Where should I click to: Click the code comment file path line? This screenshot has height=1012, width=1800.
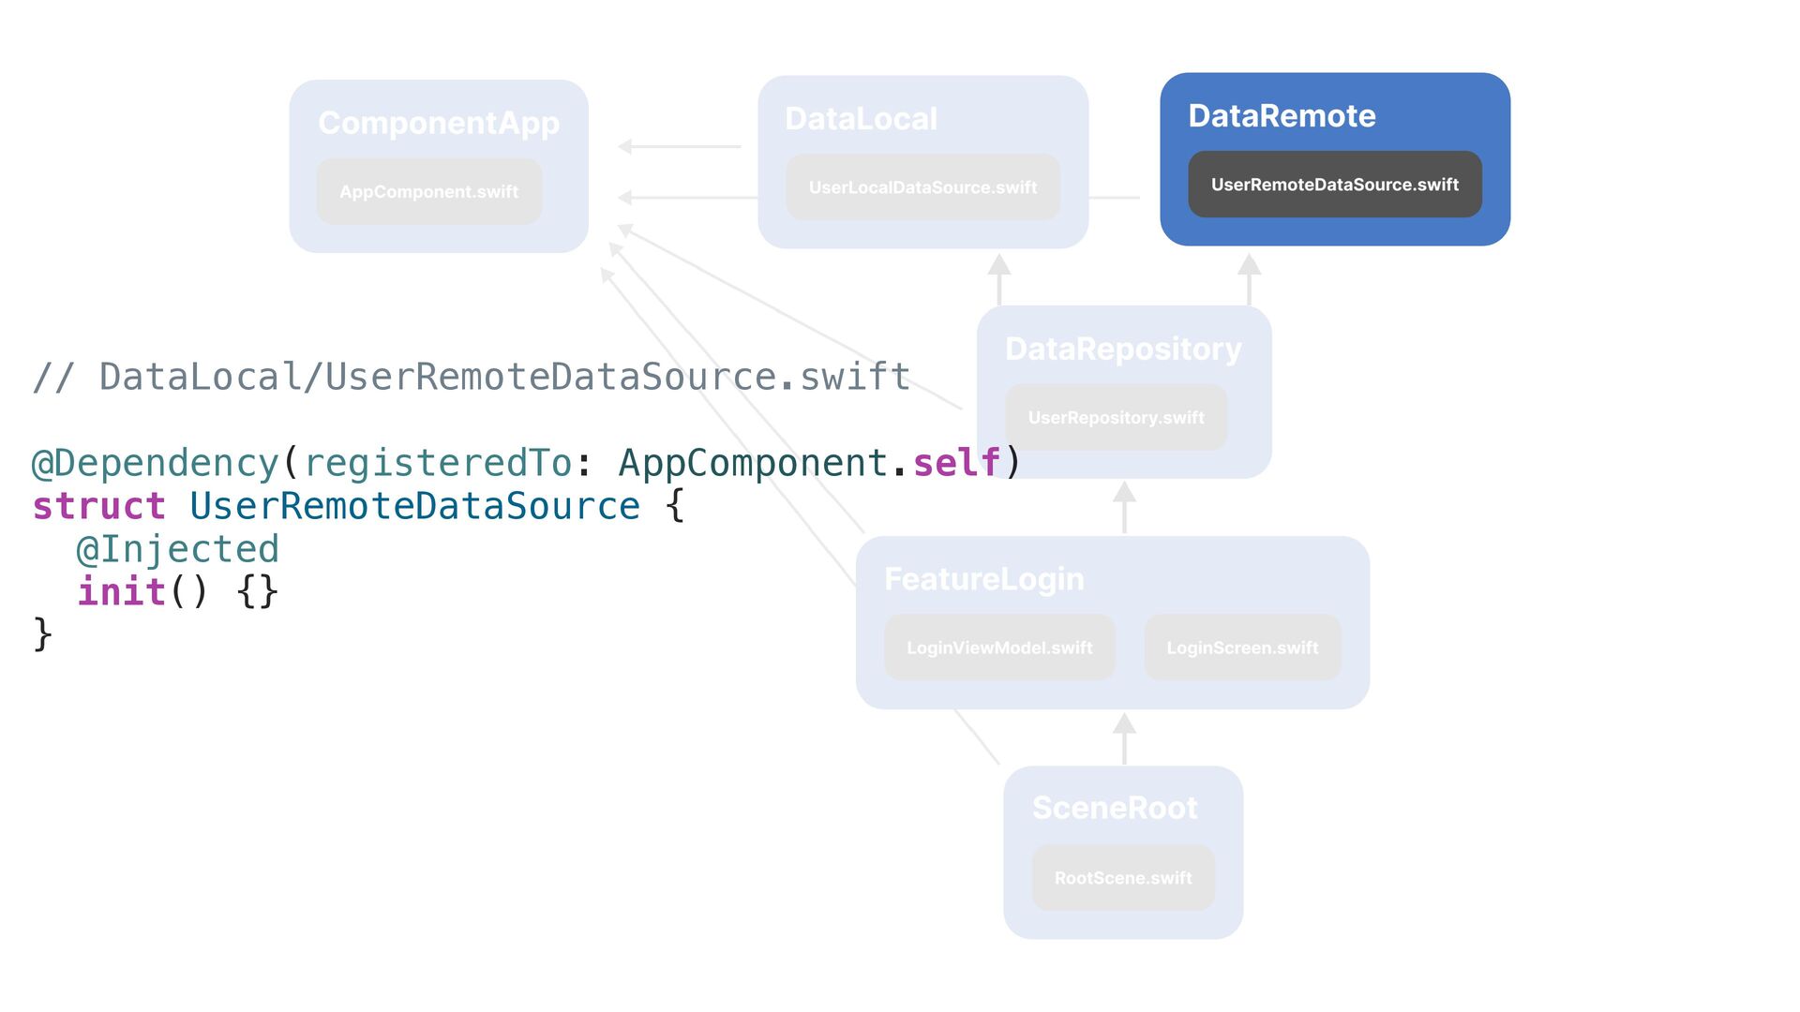coord(472,377)
